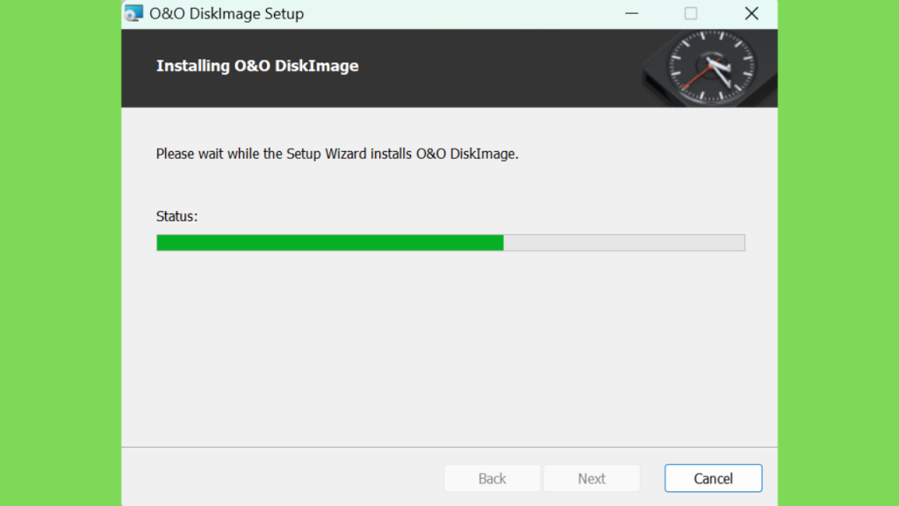The height and width of the screenshot is (506, 899).
Task: Click the 'Installing O&O DiskImage' heading
Action: pyautogui.click(x=257, y=66)
